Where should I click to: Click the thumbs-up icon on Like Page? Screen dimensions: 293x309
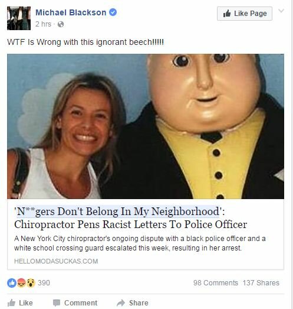pyautogui.click(x=227, y=14)
